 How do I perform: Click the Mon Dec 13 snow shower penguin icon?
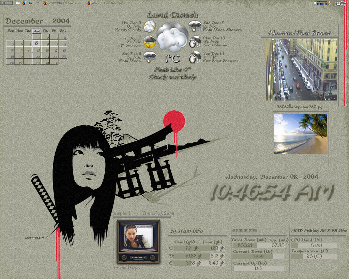195,42
